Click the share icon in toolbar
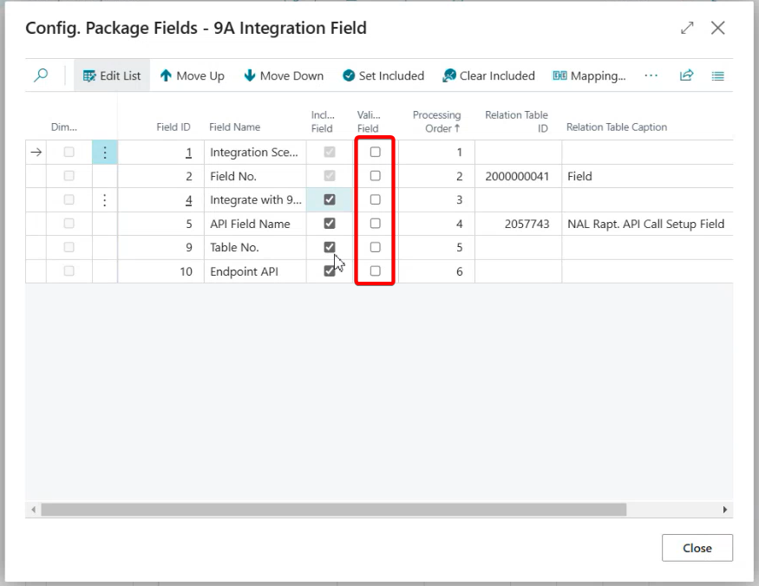The image size is (759, 586). coord(686,75)
